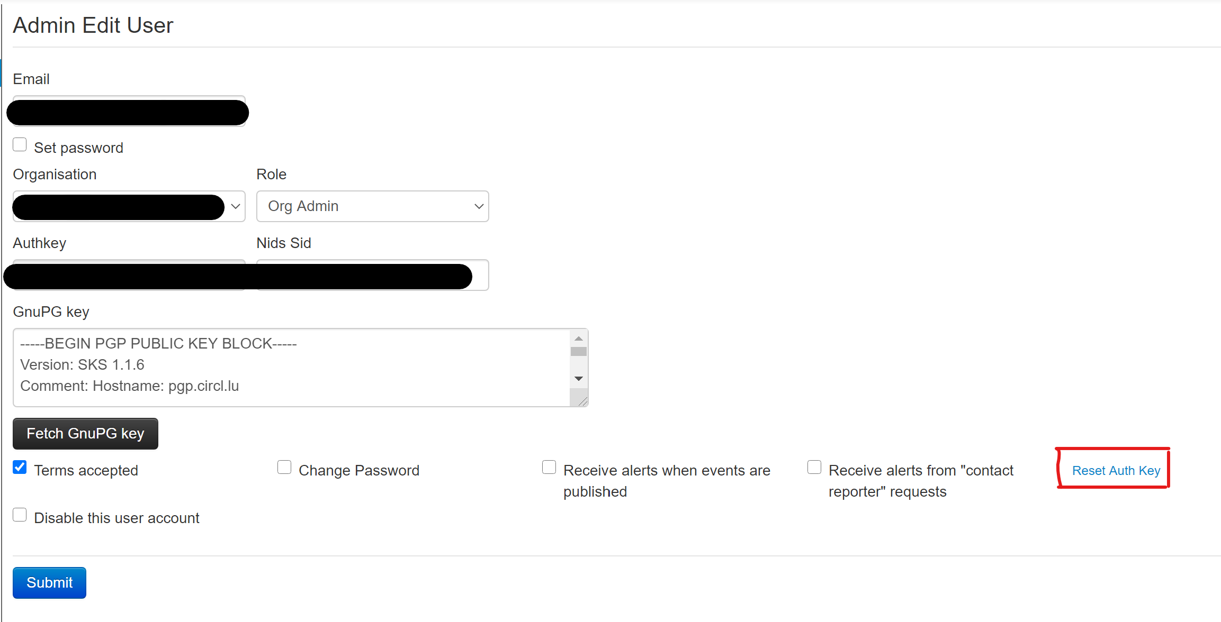Check Disable this user account
The width and height of the screenshot is (1221, 622).
point(20,514)
